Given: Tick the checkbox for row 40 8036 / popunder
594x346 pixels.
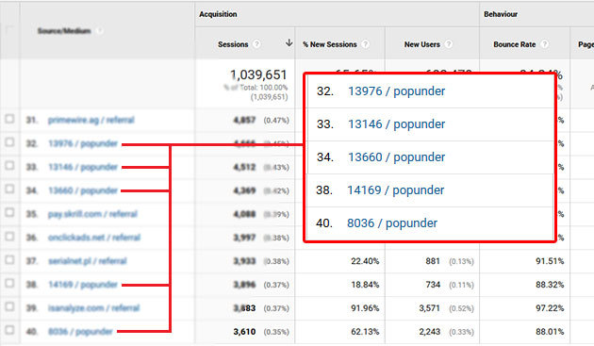Looking at the screenshot, I should [9, 331].
